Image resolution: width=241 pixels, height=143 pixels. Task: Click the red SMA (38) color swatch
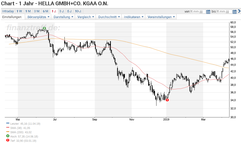point(8,127)
